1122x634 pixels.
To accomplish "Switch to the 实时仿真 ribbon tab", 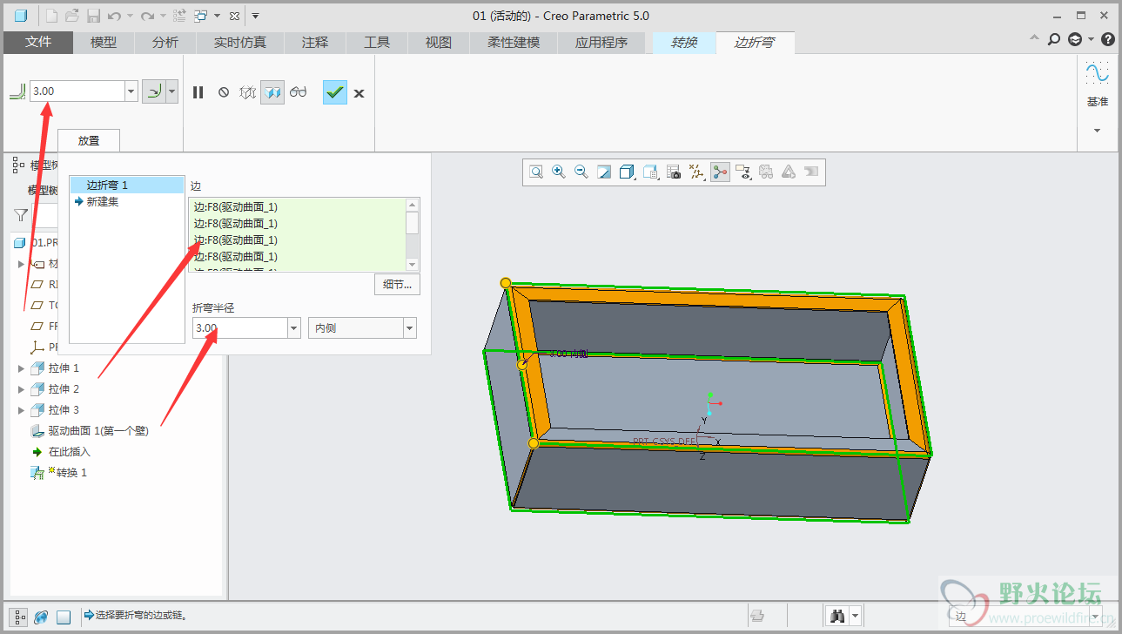I will point(240,42).
